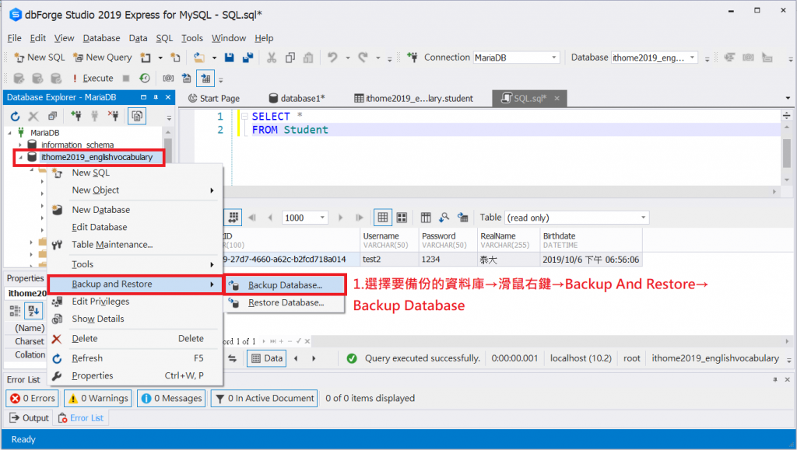Select the ithome2019_englishvocabulary database node
Screen dimensions: 797x450
(x=97, y=157)
